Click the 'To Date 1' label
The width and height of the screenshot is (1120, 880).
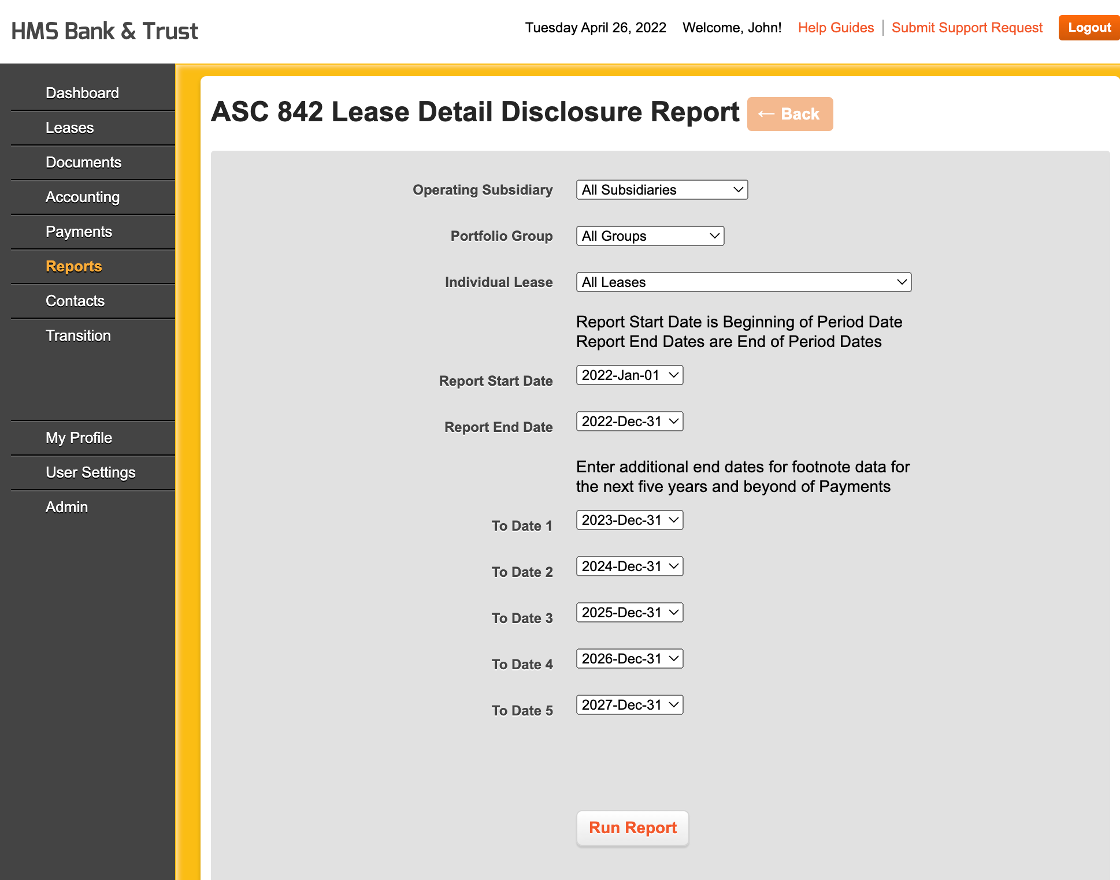coord(522,526)
